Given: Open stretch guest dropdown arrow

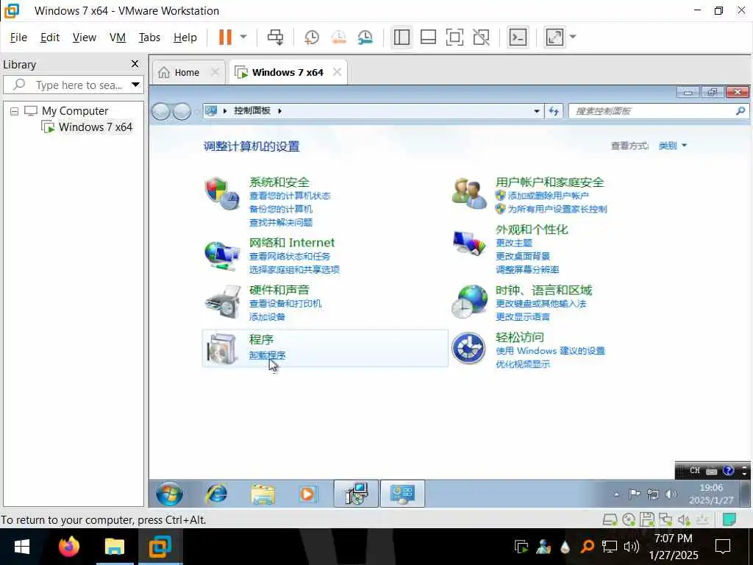Looking at the screenshot, I should [x=572, y=37].
